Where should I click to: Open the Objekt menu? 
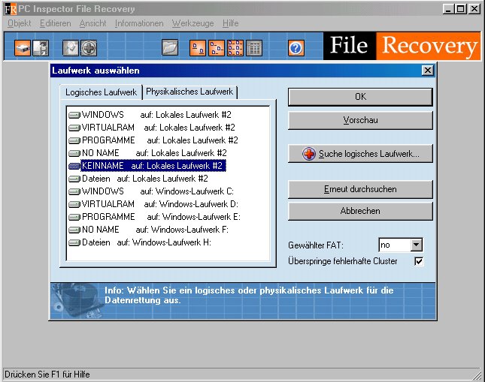(x=20, y=23)
